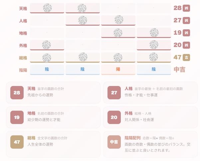Click the gold 47 tile in 総格 card

[x=17, y=142]
